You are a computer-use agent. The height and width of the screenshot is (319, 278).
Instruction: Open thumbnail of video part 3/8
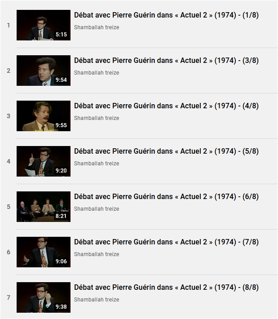[44, 71]
